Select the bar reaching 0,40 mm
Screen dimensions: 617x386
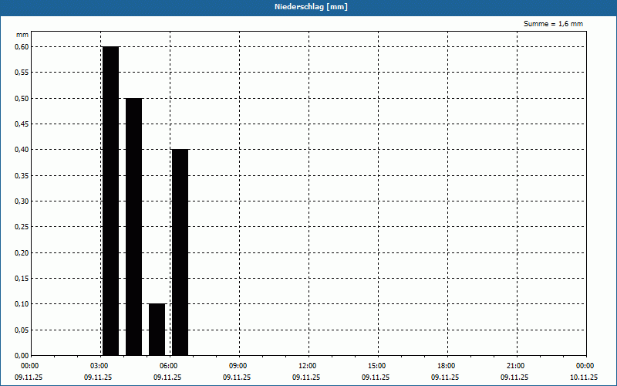(x=180, y=252)
